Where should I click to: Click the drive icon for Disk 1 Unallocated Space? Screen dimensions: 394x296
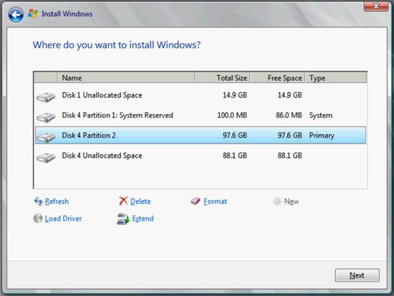(x=46, y=97)
